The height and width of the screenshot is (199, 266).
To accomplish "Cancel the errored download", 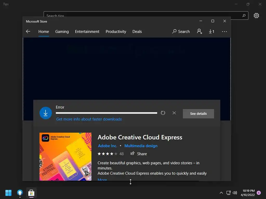I will [174, 113].
